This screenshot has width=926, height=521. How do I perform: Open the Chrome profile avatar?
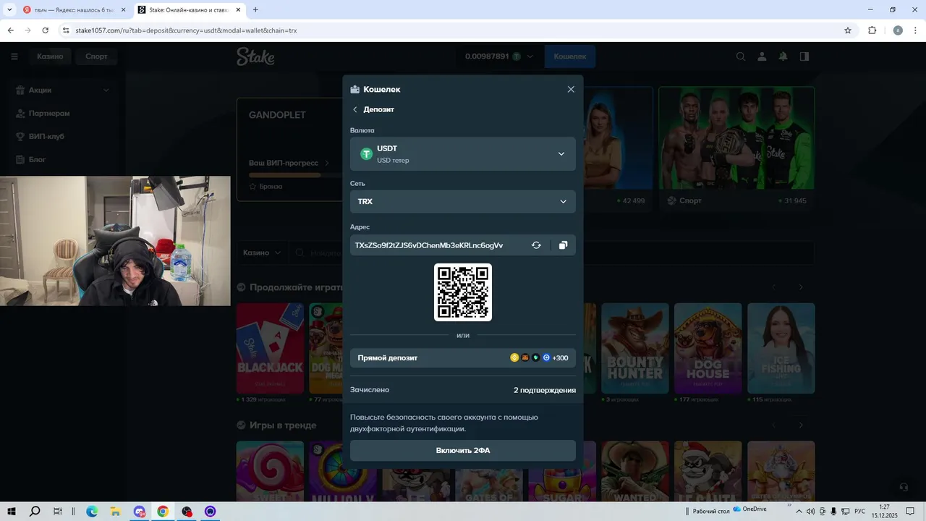[898, 30]
